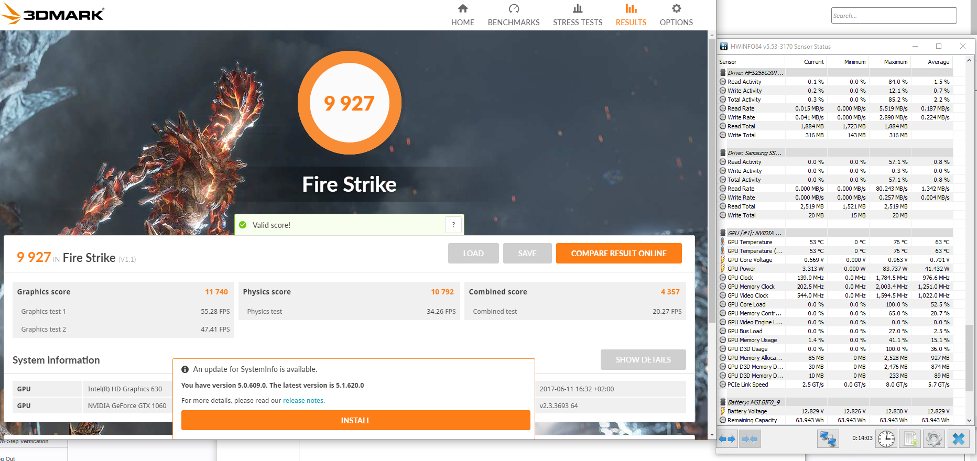Click the 3DMark logo
This screenshot has width=977, height=461.
[x=52, y=14]
